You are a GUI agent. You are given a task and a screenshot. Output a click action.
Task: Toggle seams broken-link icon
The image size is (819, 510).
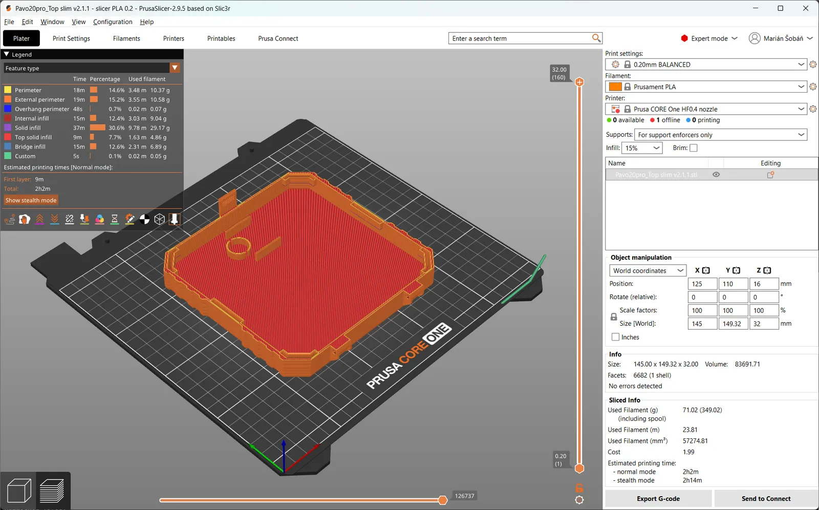point(70,220)
